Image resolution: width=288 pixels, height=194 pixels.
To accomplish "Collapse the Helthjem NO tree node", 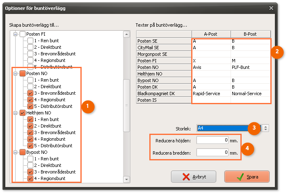I will (16, 113).
